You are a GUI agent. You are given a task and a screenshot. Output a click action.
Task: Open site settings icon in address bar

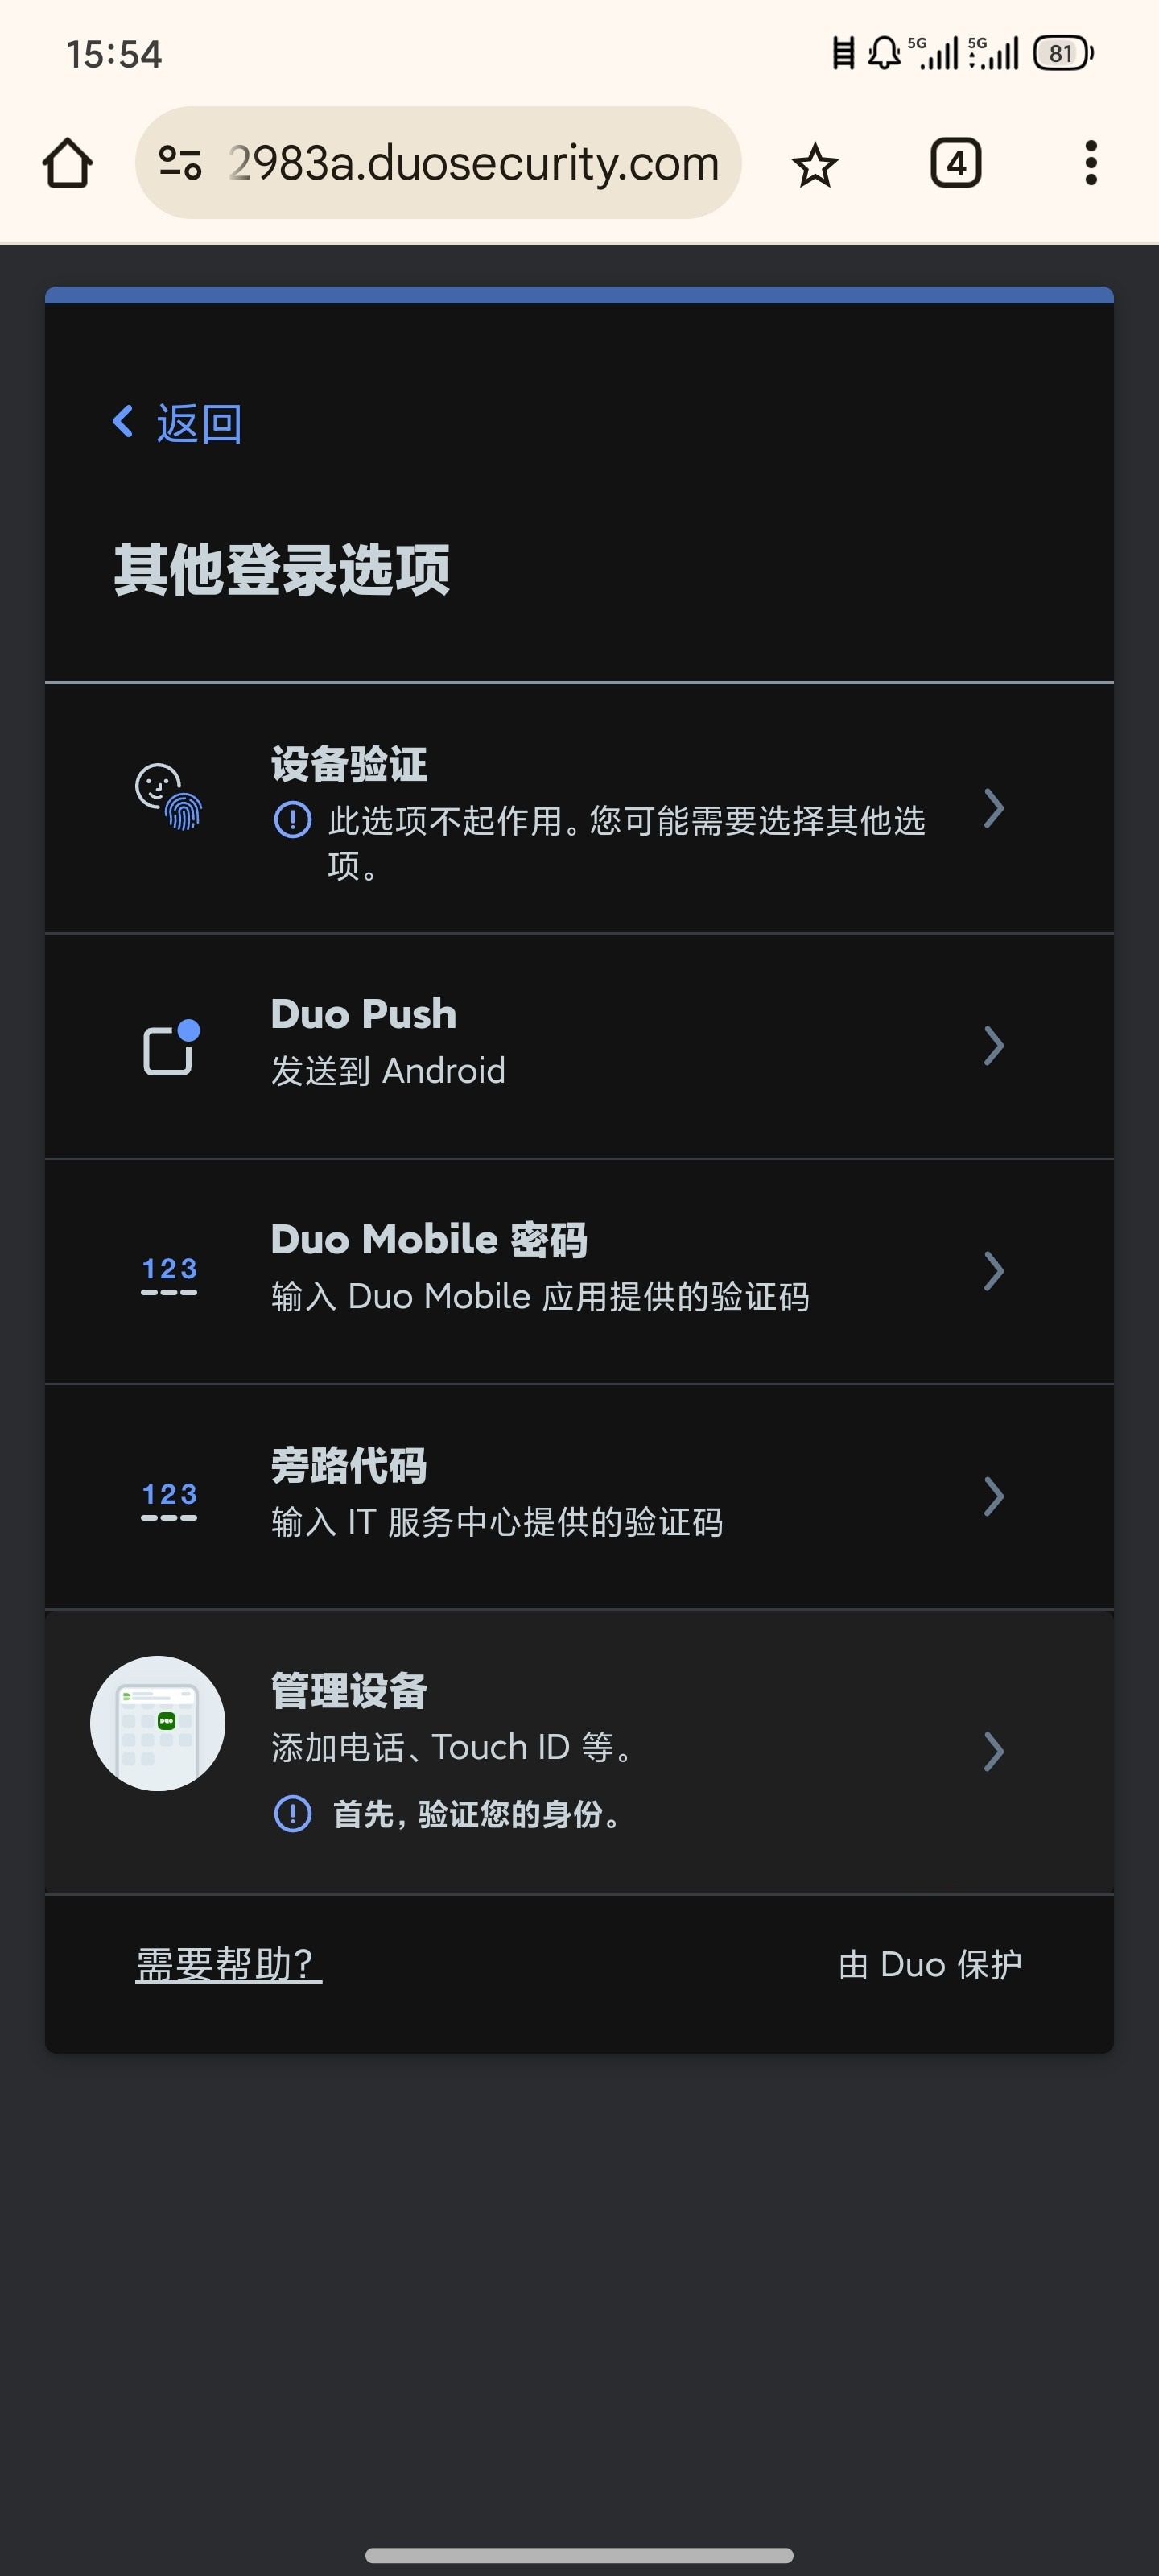point(180,163)
